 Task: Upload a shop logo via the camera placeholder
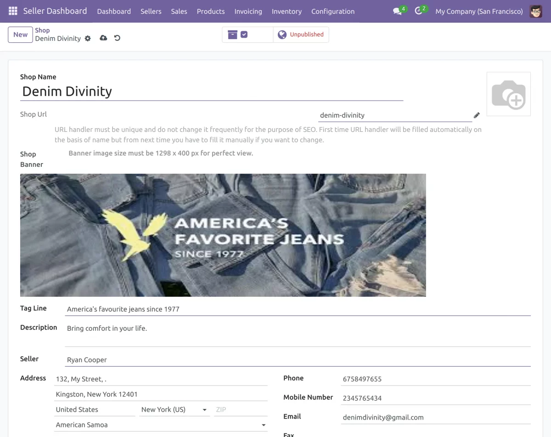click(x=508, y=94)
